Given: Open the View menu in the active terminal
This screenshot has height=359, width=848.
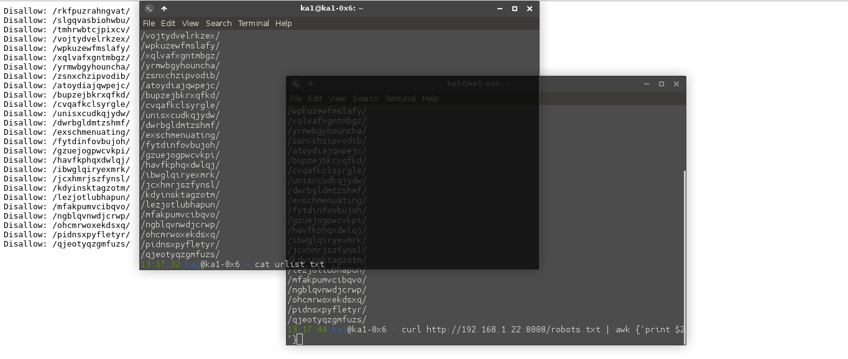Looking at the screenshot, I should pos(190,24).
